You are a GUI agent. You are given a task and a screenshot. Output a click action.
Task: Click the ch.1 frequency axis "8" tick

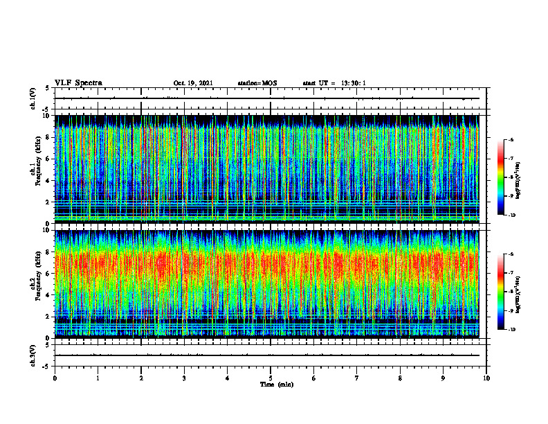coord(48,137)
